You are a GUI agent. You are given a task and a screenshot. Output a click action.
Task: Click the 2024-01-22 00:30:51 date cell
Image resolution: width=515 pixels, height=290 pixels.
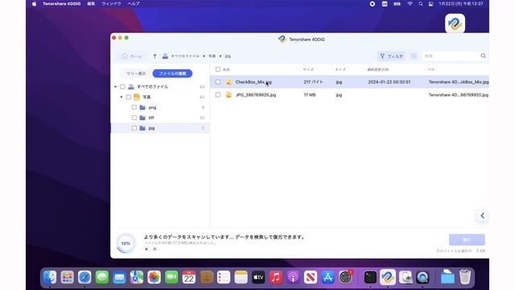click(389, 82)
